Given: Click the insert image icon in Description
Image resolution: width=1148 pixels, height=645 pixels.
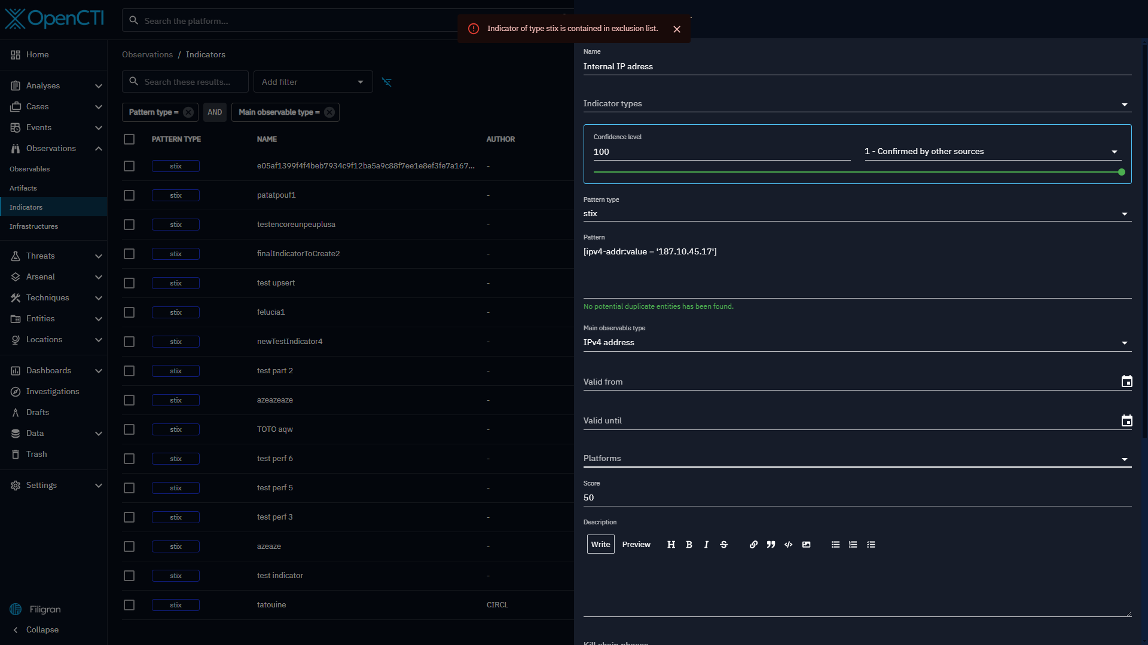Looking at the screenshot, I should (806, 545).
